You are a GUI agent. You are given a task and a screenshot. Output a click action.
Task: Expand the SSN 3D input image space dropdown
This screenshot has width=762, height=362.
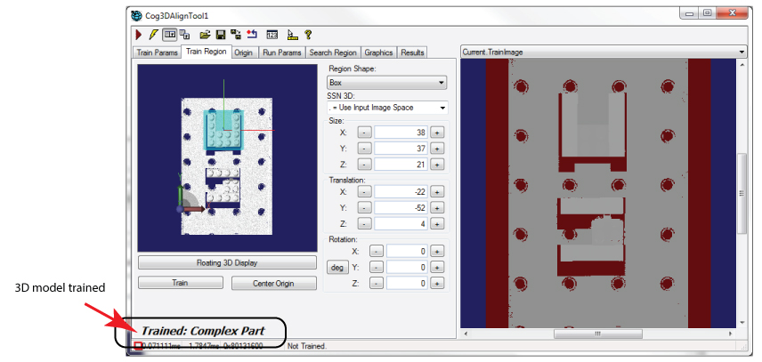(386, 108)
